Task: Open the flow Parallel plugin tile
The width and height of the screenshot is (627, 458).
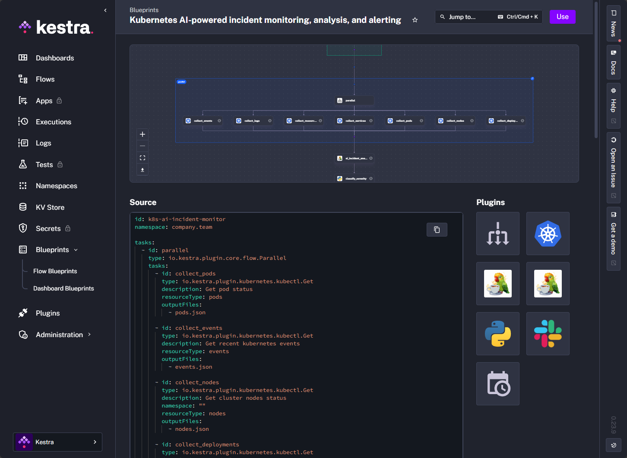Action: click(498, 234)
